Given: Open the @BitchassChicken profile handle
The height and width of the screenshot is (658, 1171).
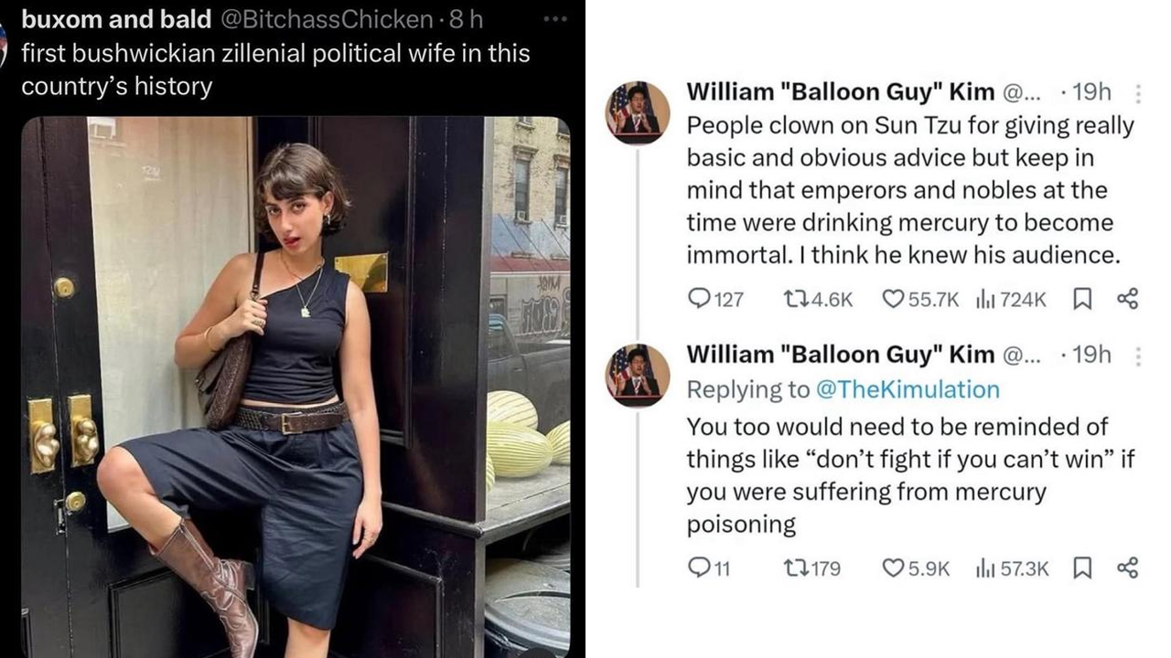Looking at the screenshot, I should click(x=327, y=18).
